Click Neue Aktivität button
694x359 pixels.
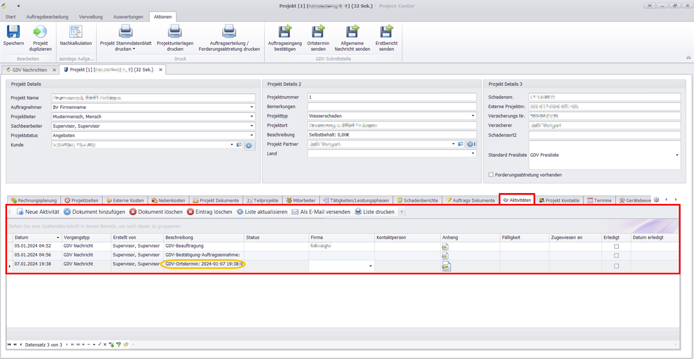[x=38, y=212]
